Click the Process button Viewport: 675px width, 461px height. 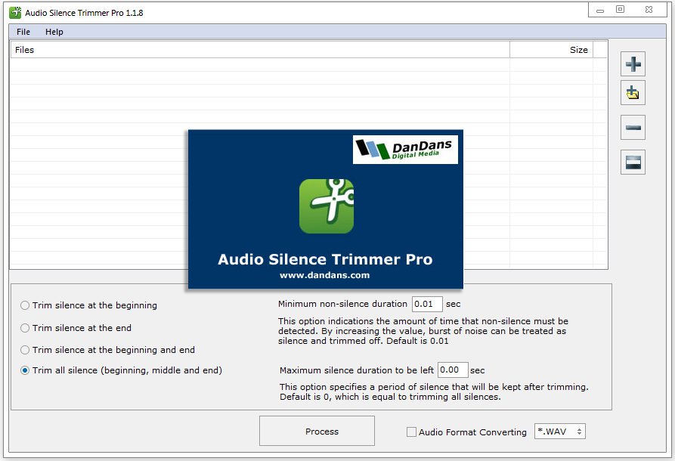click(x=317, y=431)
